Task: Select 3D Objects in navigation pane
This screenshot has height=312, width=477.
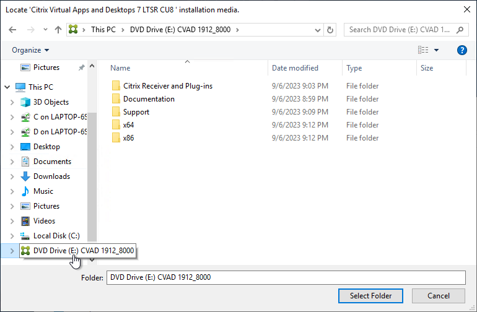Action: [x=51, y=102]
